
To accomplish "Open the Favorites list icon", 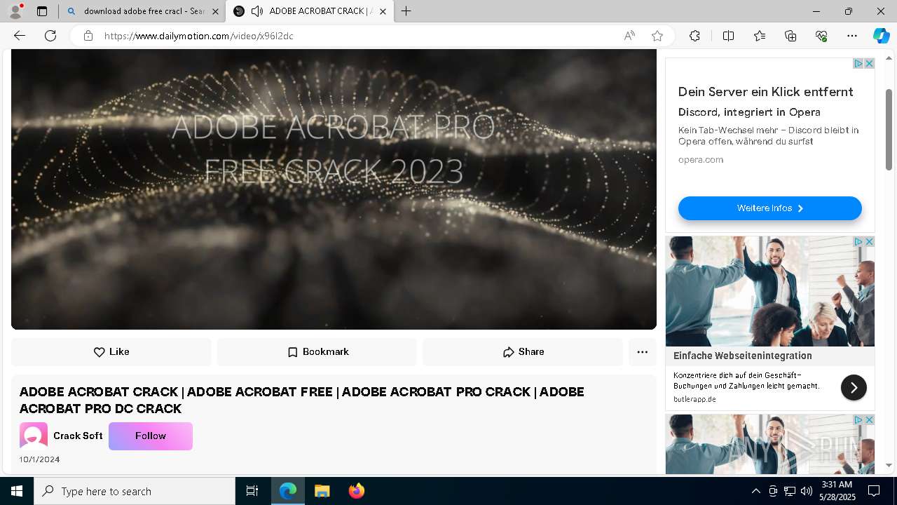I will coord(760,36).
